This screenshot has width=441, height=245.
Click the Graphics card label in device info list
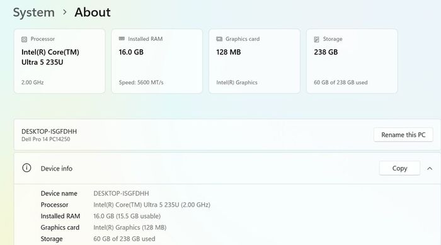[60, 227]
